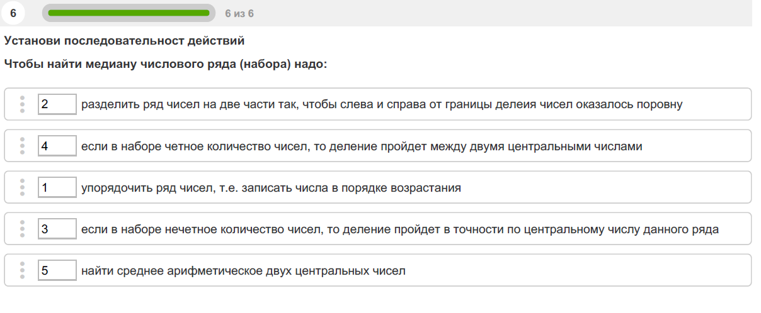Click order input field containing 4
Screen dimensions: 761x313
[57, 146]
